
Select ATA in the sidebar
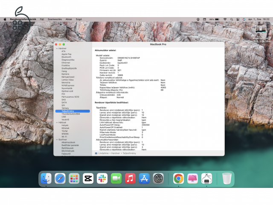click(64, 51)
